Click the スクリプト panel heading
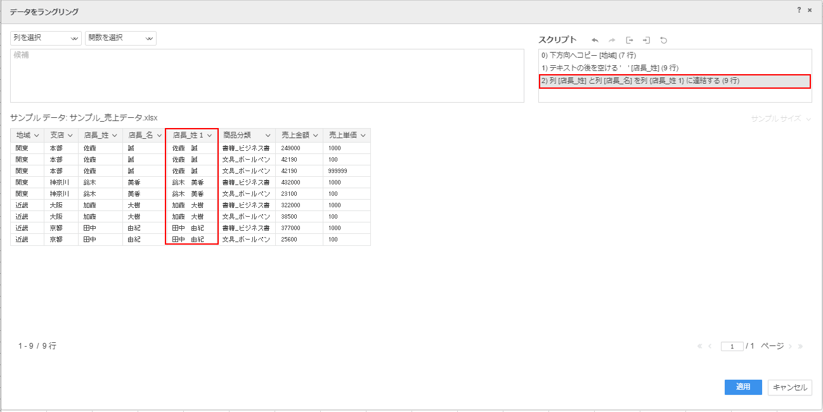823x412 pixels. [557, 40]
